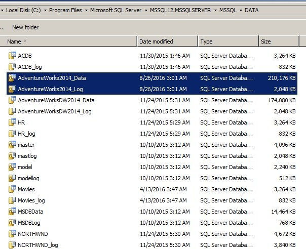Select the mastlog file name
The height and width of the screenshot is (249, 306).
click(x=27, y=156)
